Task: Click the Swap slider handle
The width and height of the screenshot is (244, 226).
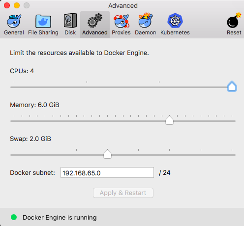Action: pyautogui.click(x=107, y=154)
